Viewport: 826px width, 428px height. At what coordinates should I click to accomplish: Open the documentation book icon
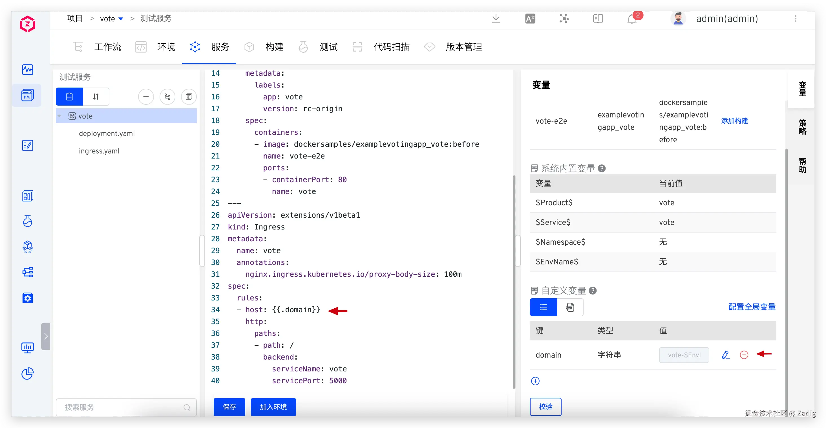598,19
